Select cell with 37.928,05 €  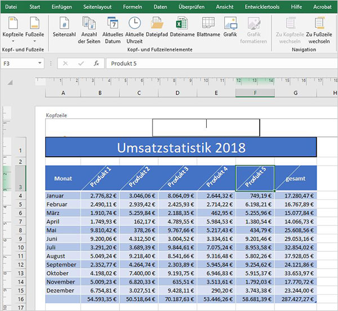click(296, 256)
